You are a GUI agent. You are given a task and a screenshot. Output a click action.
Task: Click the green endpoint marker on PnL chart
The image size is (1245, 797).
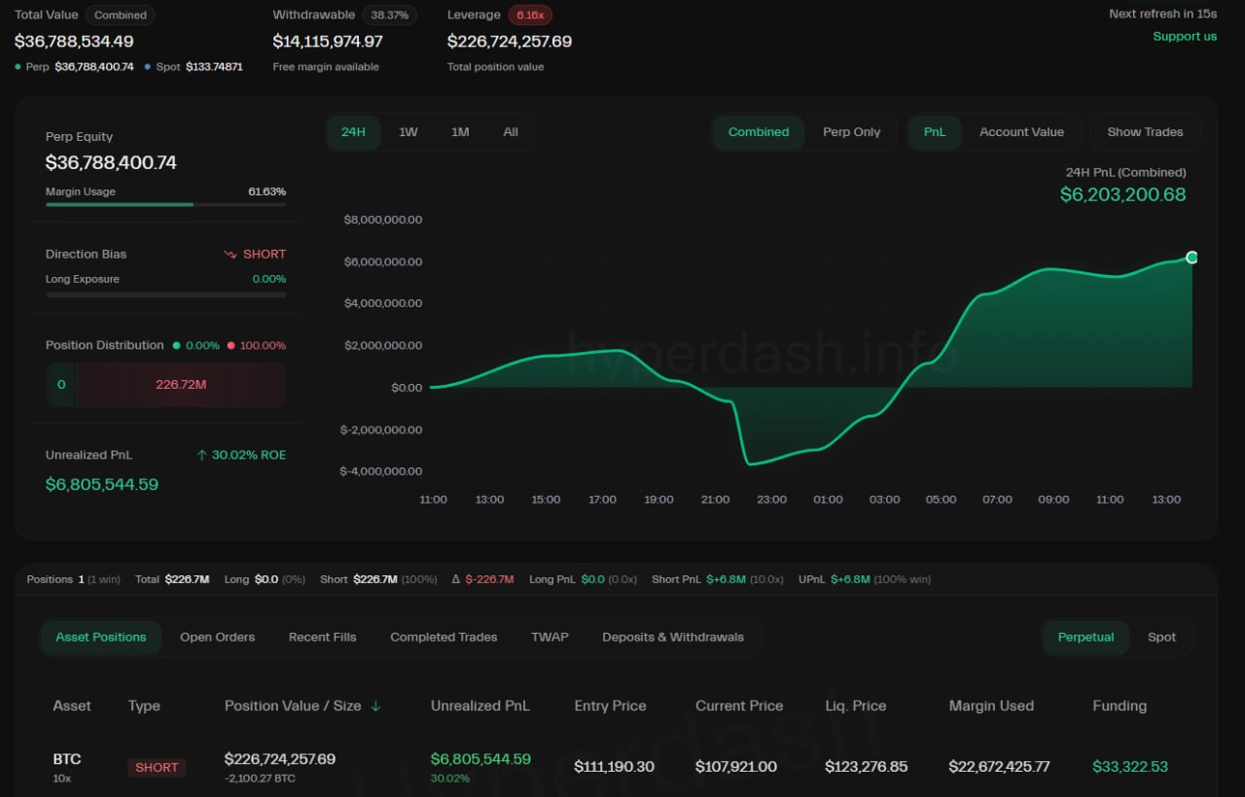coord(1192,258)
